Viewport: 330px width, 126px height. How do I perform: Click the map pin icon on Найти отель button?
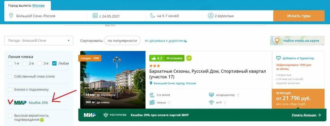[277, 41]
